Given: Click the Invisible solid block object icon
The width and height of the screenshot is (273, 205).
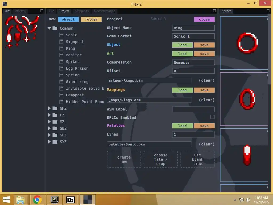Looking at the screenshot, I should (x=61, y=88).
